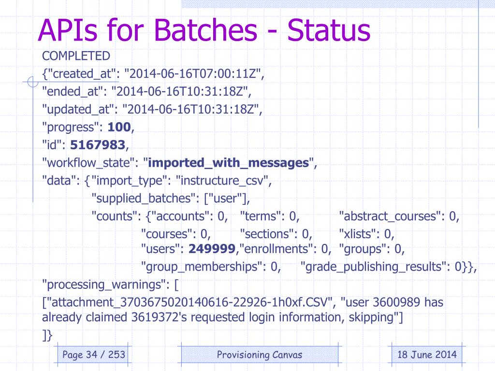Click the "grade_publishing_results": 0 count

click(381, 267)
